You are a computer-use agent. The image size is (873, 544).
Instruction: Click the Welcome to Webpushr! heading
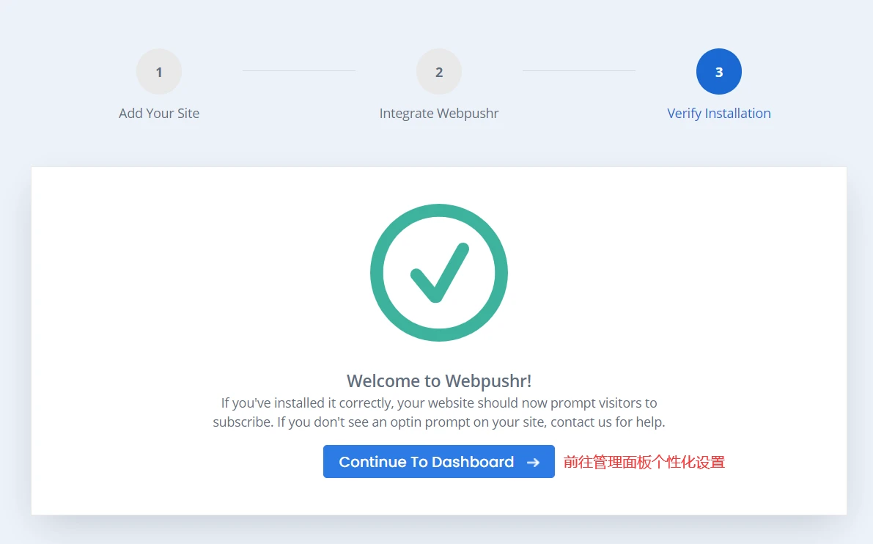(439, 381)
